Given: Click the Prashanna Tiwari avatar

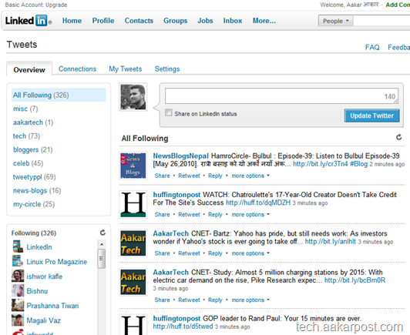Looking at the screenshot, I should pos(18,305).
